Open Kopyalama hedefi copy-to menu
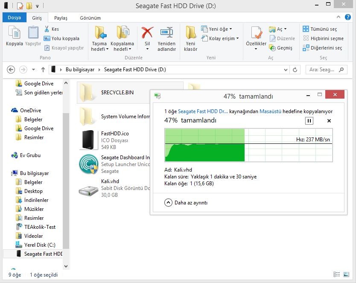This screenshot has width=356, height=283. [x=122, y=38]
